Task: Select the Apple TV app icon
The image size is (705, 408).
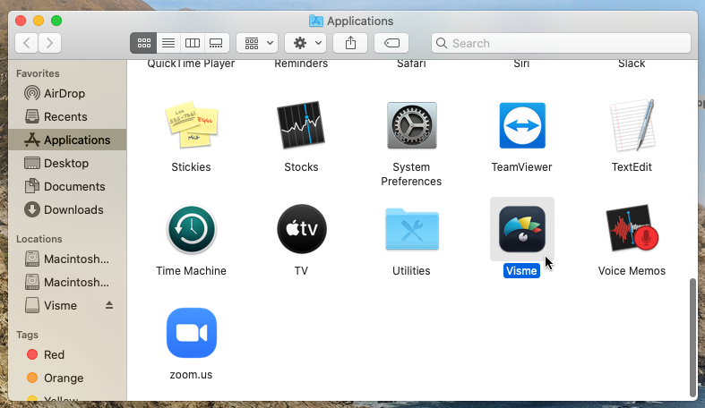Action: [x=302, y=229]
